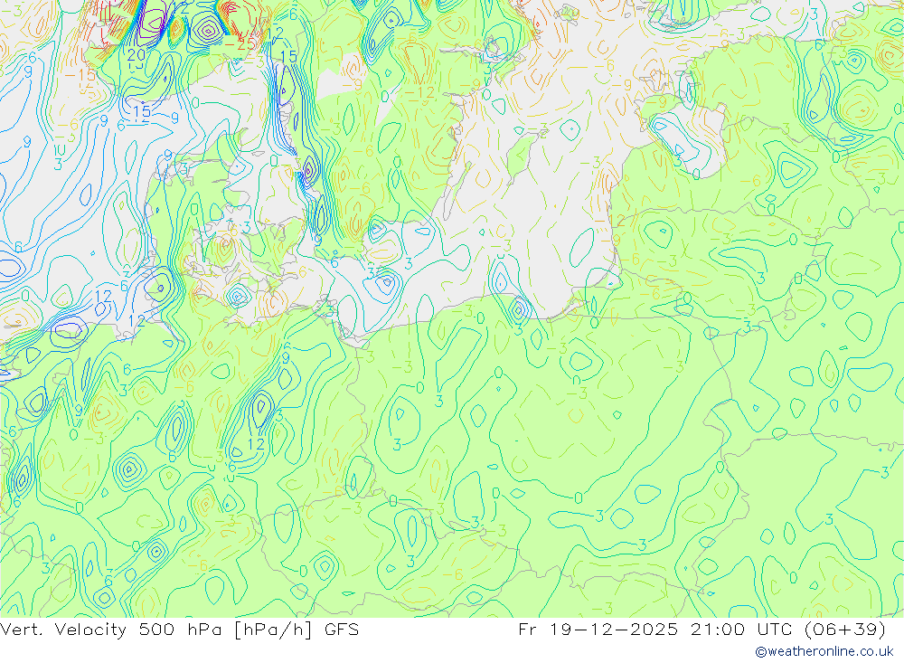
Task: Click the '20' contour label
Action: pos(137,55)
